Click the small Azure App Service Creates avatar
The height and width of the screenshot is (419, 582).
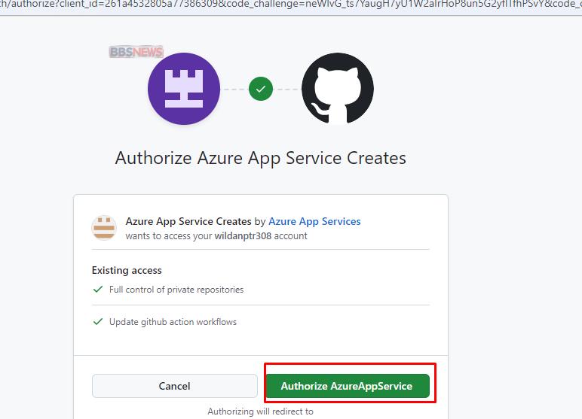tap(104, 227)
